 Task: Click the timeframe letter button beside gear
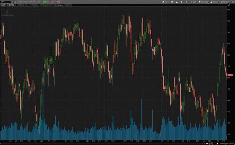[x=186, y=2]
